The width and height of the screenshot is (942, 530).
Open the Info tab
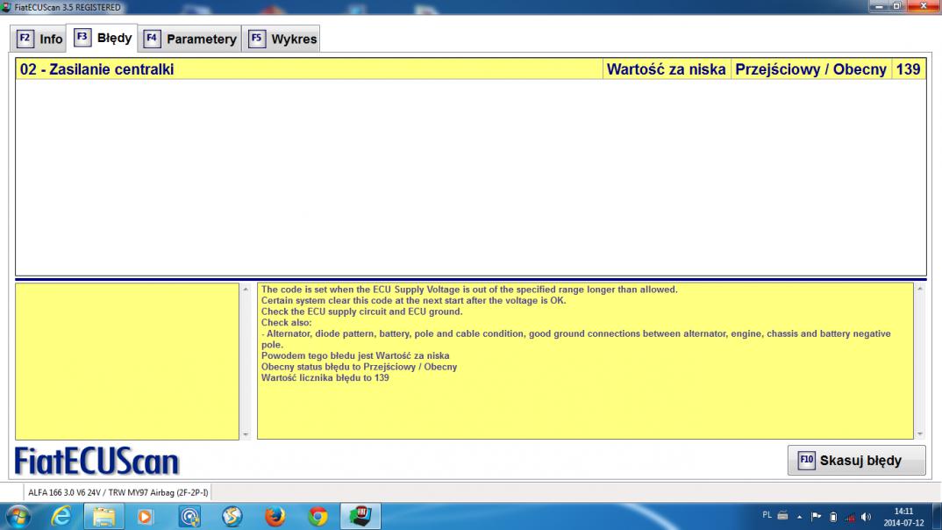point(39,39)
